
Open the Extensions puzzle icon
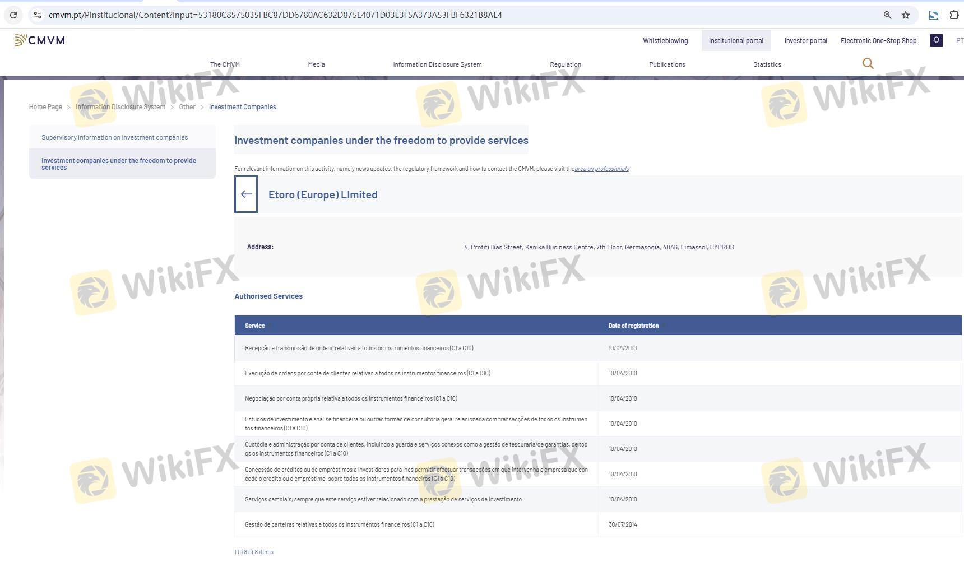[954, 15]
